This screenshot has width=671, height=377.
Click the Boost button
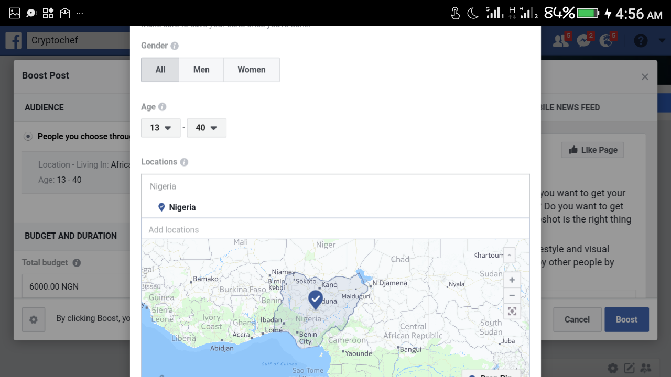[626, 319]
